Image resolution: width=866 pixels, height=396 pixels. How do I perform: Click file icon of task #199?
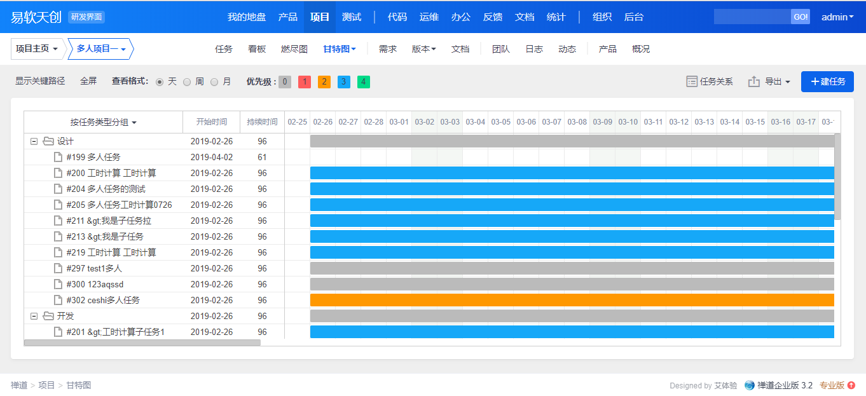[x=58, y=157]
